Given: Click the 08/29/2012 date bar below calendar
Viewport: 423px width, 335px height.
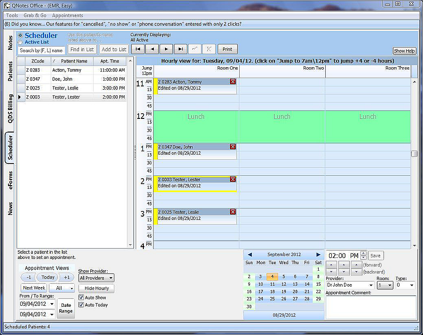Looking at the screenshot, I should [284, 315].
